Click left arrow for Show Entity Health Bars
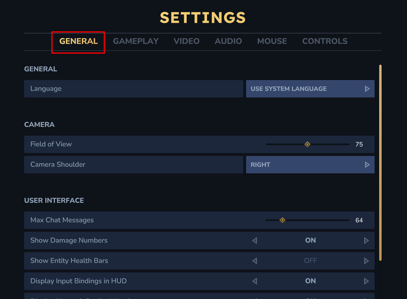 pyautogui.click(x=254, y=261)
